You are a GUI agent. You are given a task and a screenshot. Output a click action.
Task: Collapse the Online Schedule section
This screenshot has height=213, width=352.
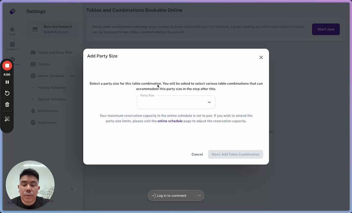[72, 76]
